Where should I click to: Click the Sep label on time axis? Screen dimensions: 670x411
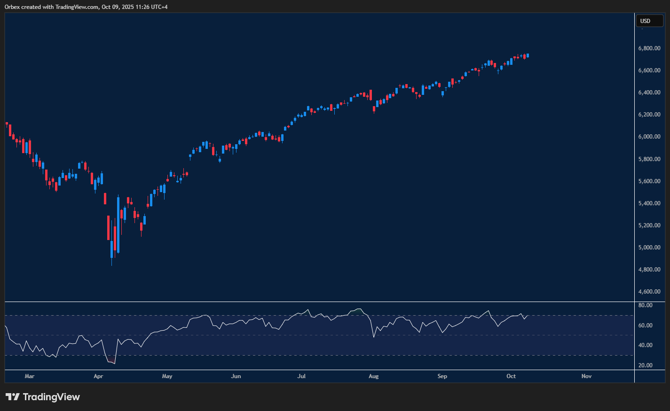[442, 376]
